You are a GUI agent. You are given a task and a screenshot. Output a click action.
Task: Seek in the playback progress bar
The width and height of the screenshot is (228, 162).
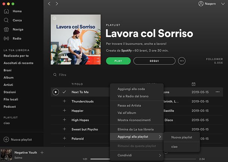click(x=143, y=159)
